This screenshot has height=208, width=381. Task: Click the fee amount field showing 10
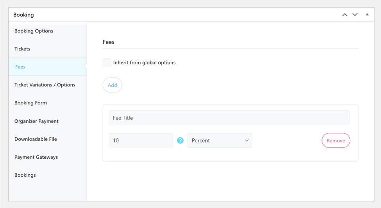click(x=141, y=140)
